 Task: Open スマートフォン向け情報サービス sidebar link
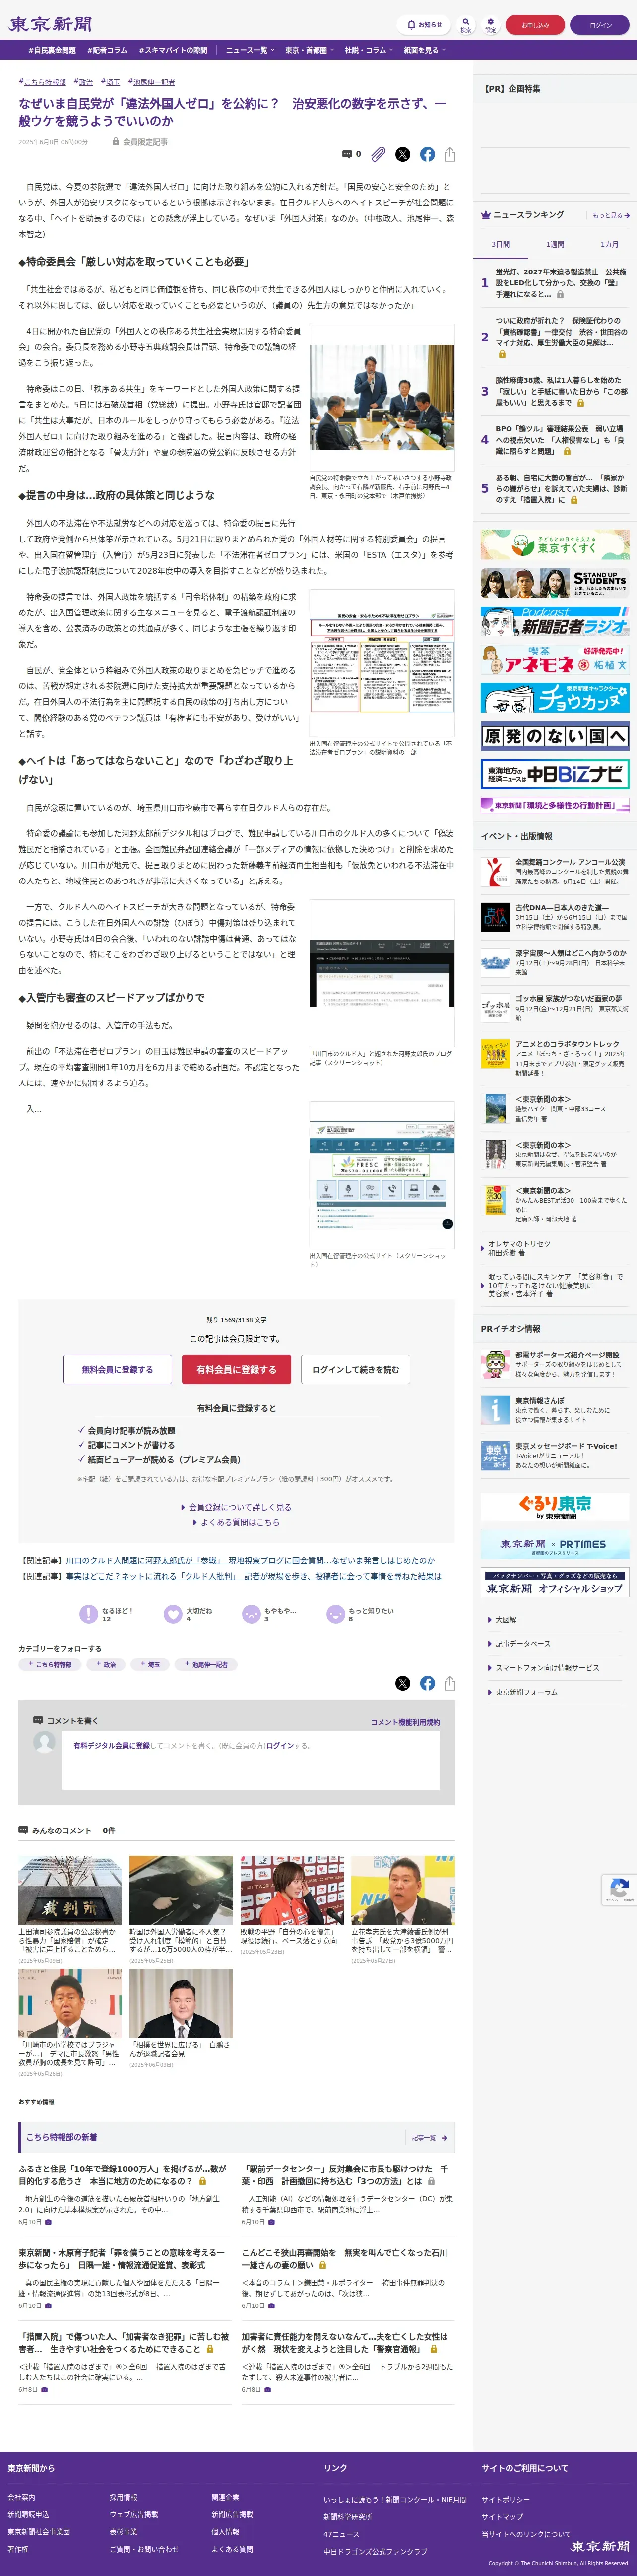point(548,1668)
